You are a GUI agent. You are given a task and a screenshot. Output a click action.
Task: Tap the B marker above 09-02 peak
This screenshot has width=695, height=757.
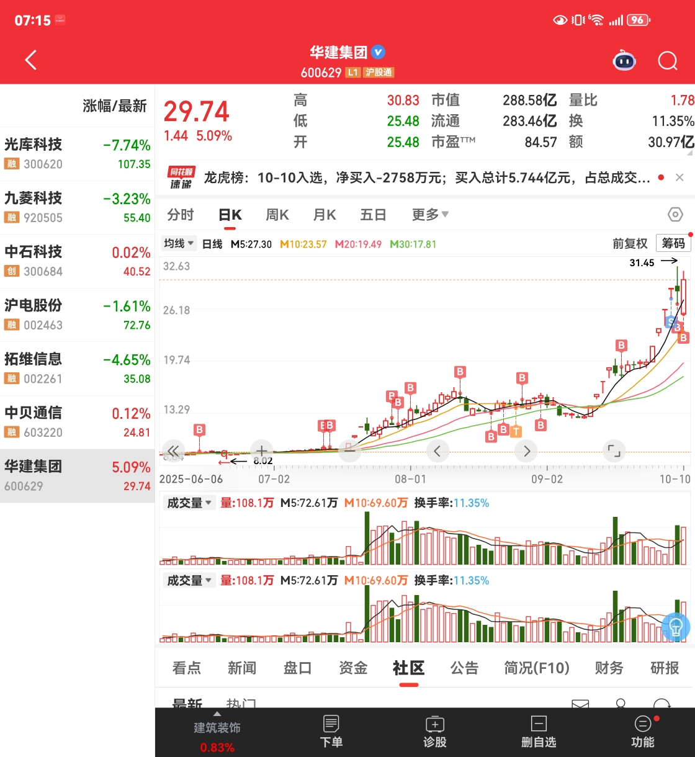coord(522,378)
